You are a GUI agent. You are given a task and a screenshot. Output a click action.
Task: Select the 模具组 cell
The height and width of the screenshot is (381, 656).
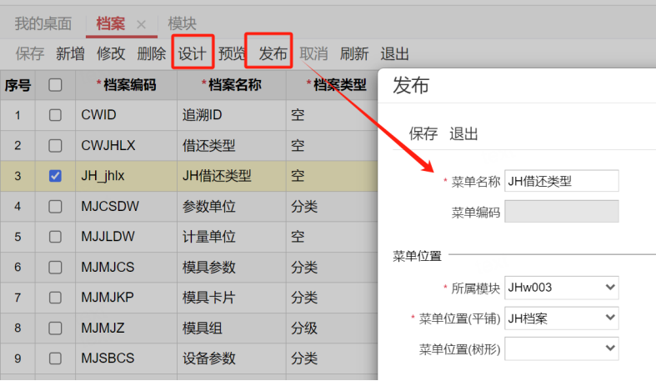pyautogui.click(x=232, y=328)
